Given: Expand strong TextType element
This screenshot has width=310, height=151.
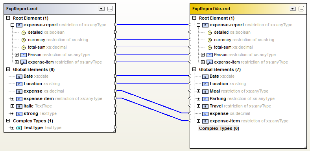Looking at the screenshot, I should click(12, 114).
